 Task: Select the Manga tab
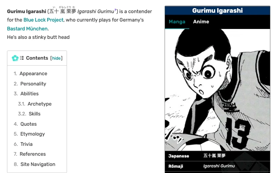coord(177,22)
